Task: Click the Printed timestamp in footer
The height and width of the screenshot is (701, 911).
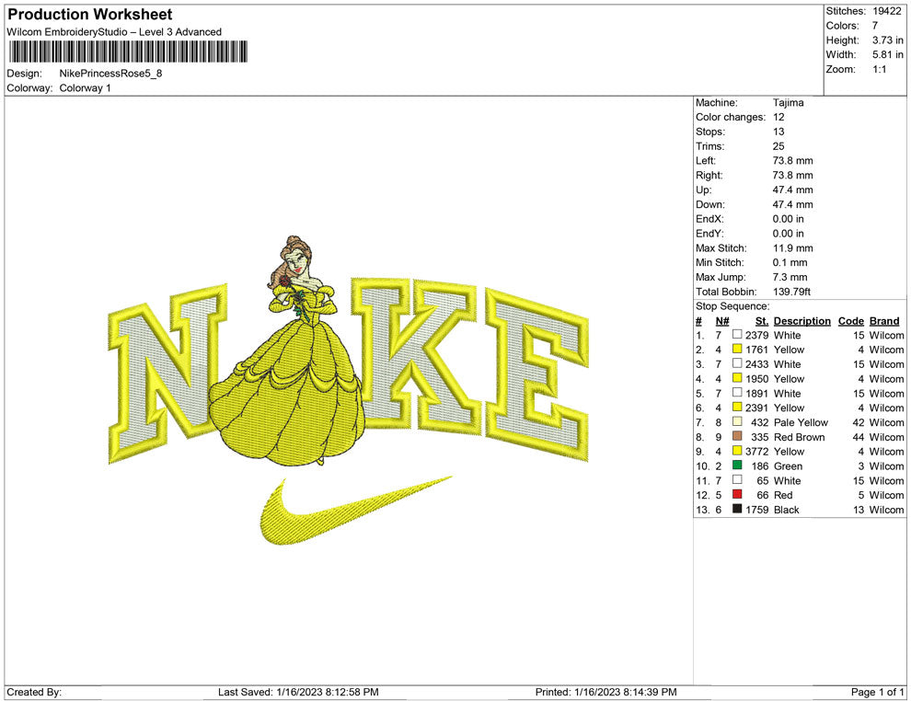Action: coord(606,692)
